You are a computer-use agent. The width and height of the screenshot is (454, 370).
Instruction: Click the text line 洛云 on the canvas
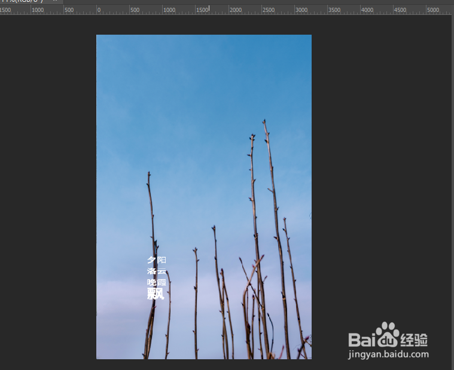click(157, 271)
